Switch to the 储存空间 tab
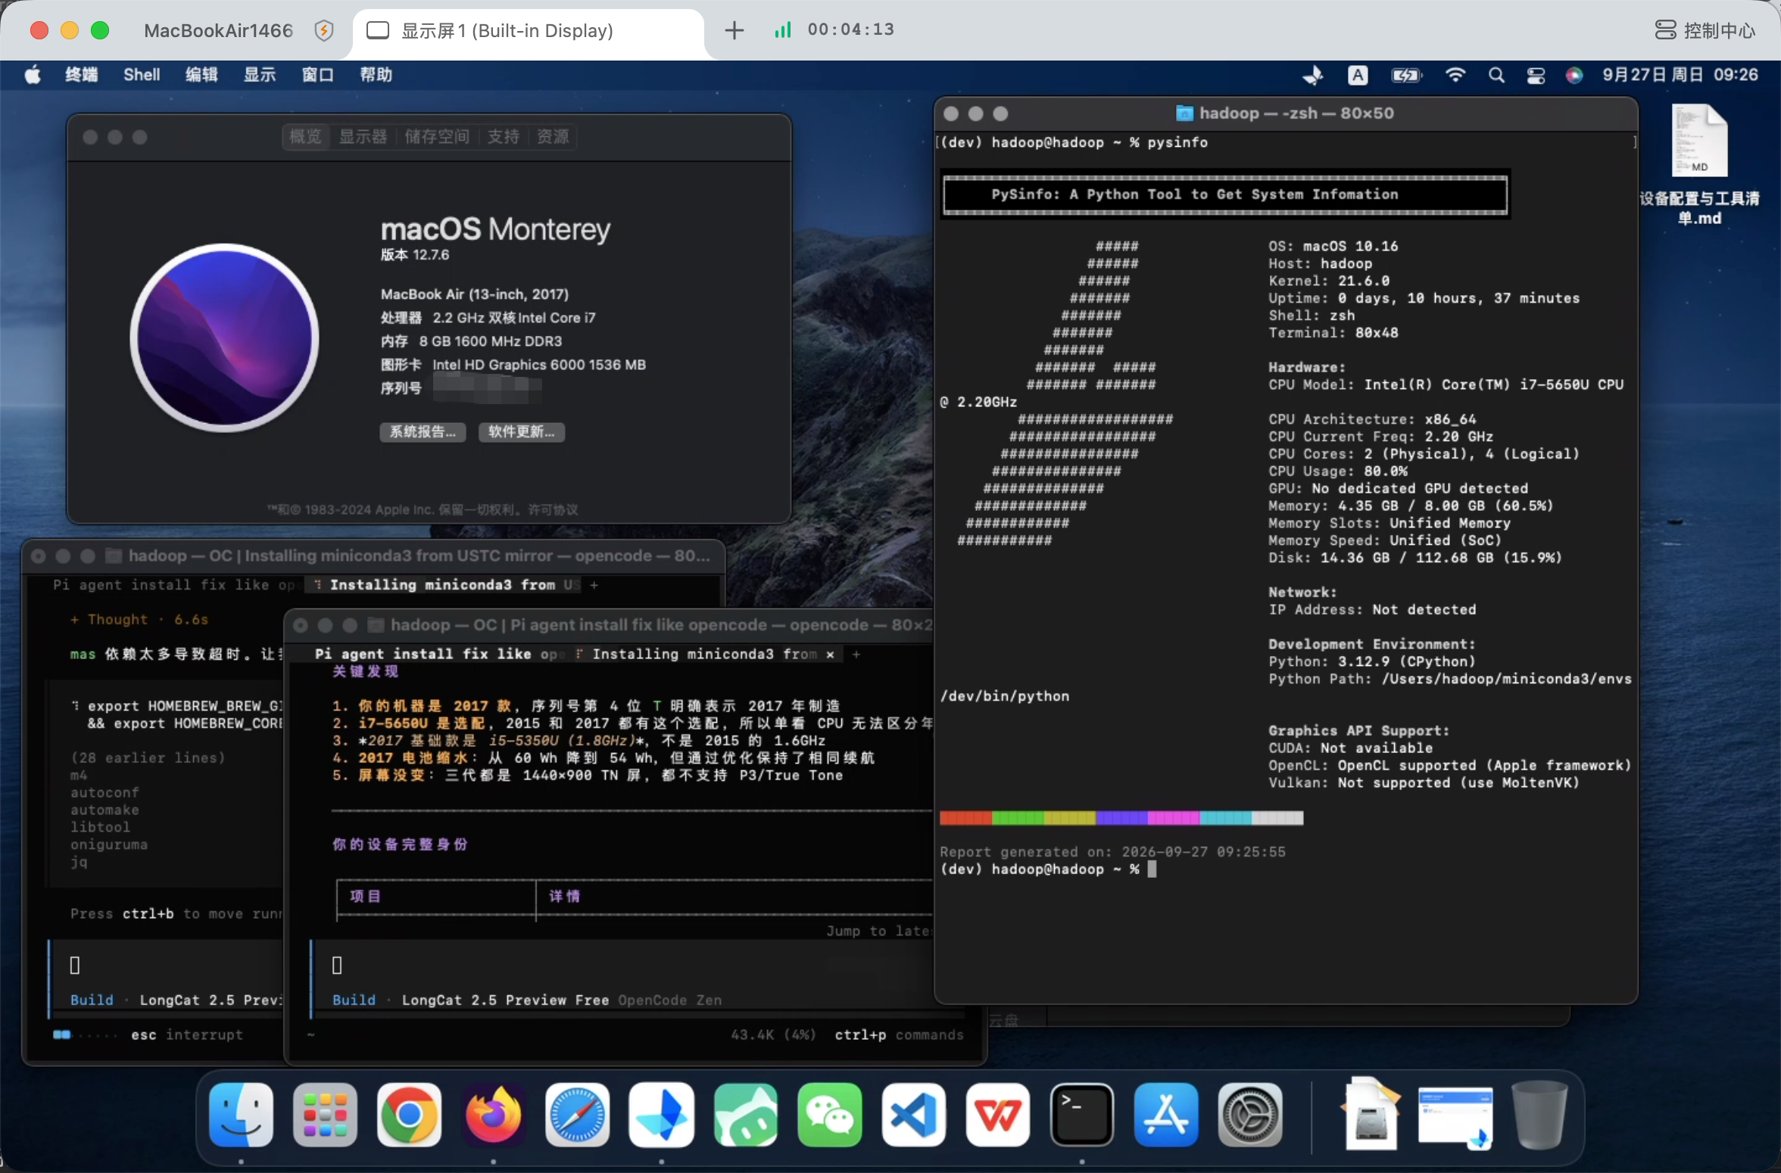The height and width of the screenshot is (1173, 1781). click(x=437, y=136)
